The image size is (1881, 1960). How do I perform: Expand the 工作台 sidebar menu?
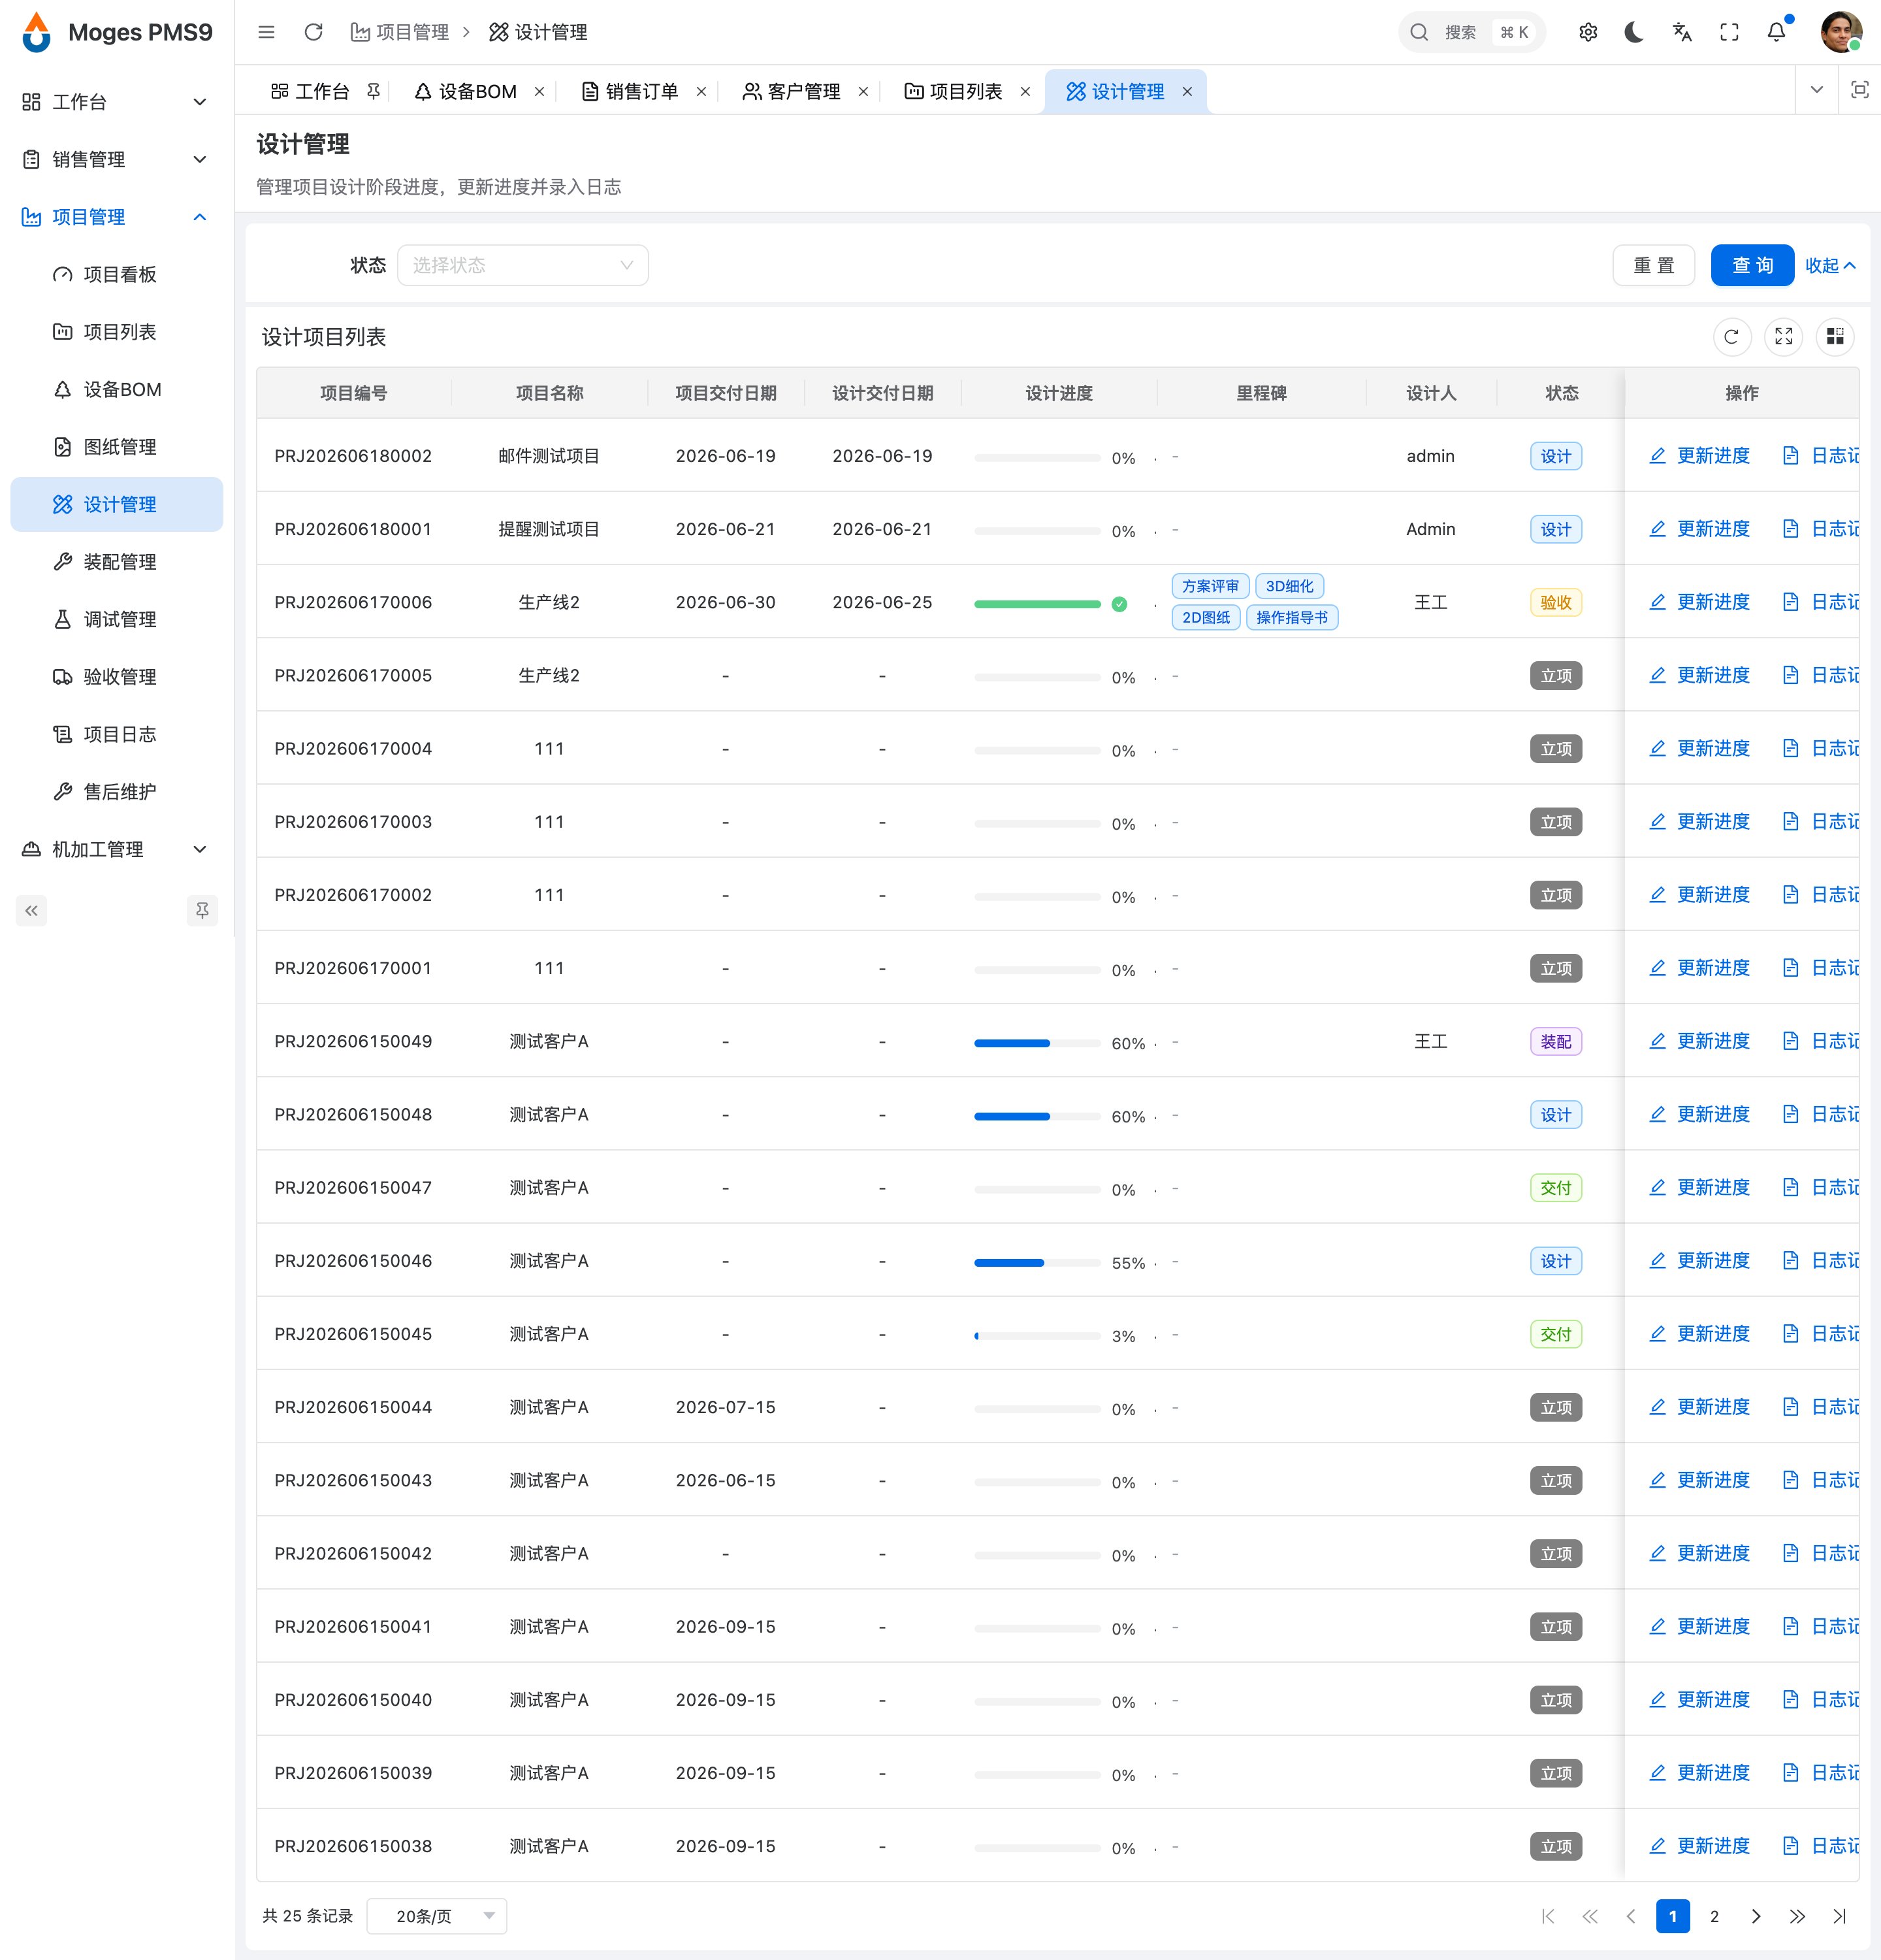[116, 102]
